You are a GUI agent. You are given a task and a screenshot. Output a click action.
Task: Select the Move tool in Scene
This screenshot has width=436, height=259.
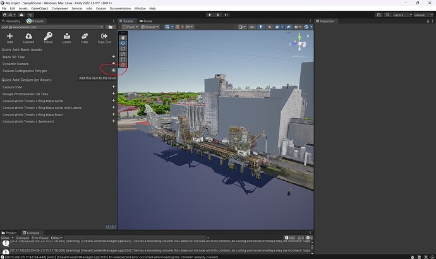click(123, 43)
